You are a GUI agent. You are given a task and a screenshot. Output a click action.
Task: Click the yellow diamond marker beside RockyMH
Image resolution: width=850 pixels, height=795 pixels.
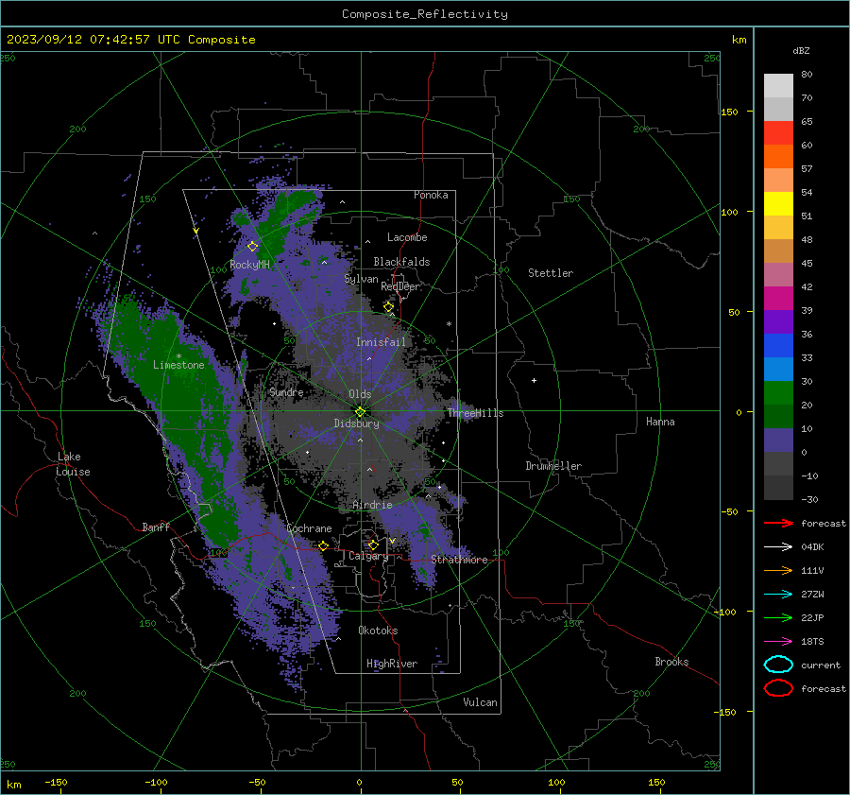pyautogui.click(x=252, y=247)
